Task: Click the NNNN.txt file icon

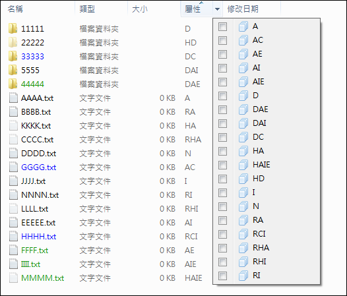Action: 13,195
